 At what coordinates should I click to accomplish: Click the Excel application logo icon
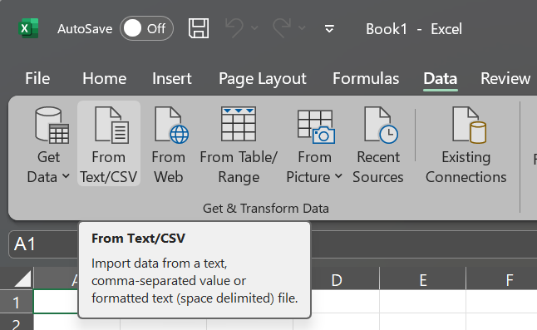pyautogui.click(x=28, y=28)
